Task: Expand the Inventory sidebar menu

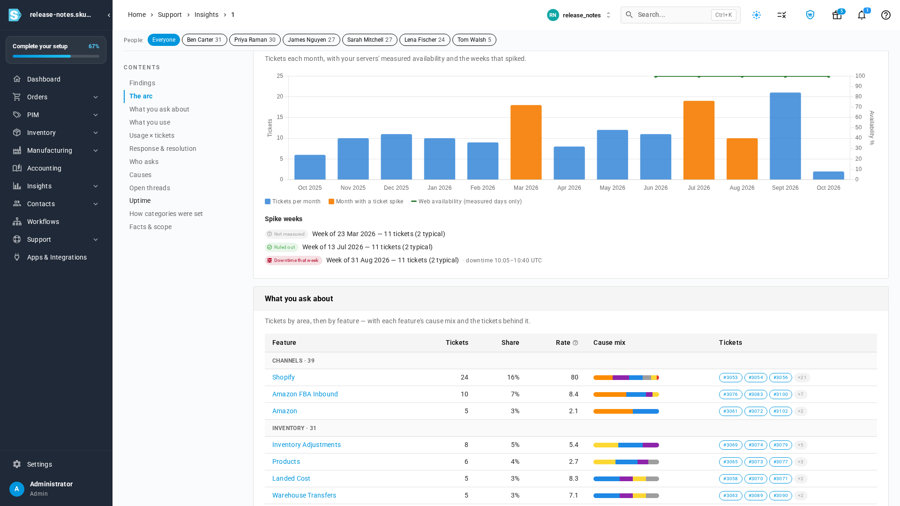Action: coord(56,133)
